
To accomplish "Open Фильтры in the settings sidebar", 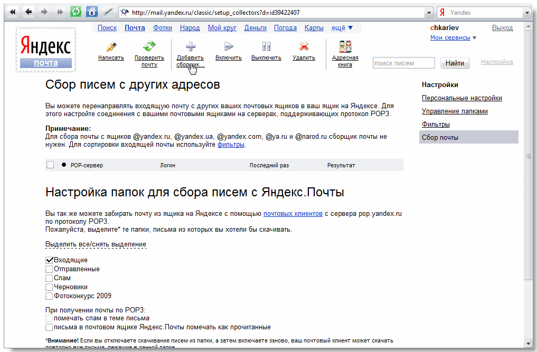I will pos(436,125).
